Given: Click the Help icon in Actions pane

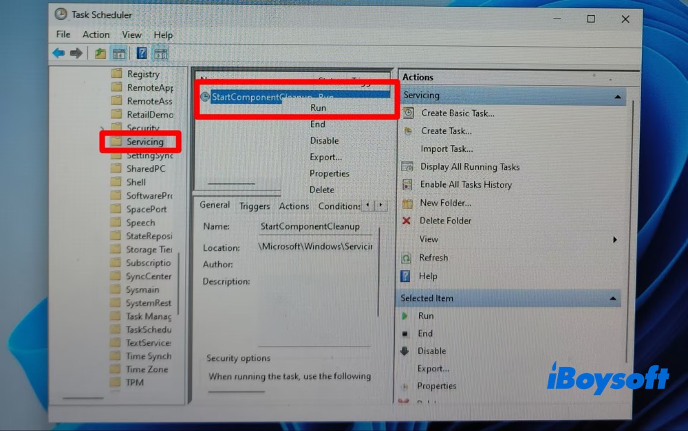Looking at the screenshot, I should tap(405, 276).
